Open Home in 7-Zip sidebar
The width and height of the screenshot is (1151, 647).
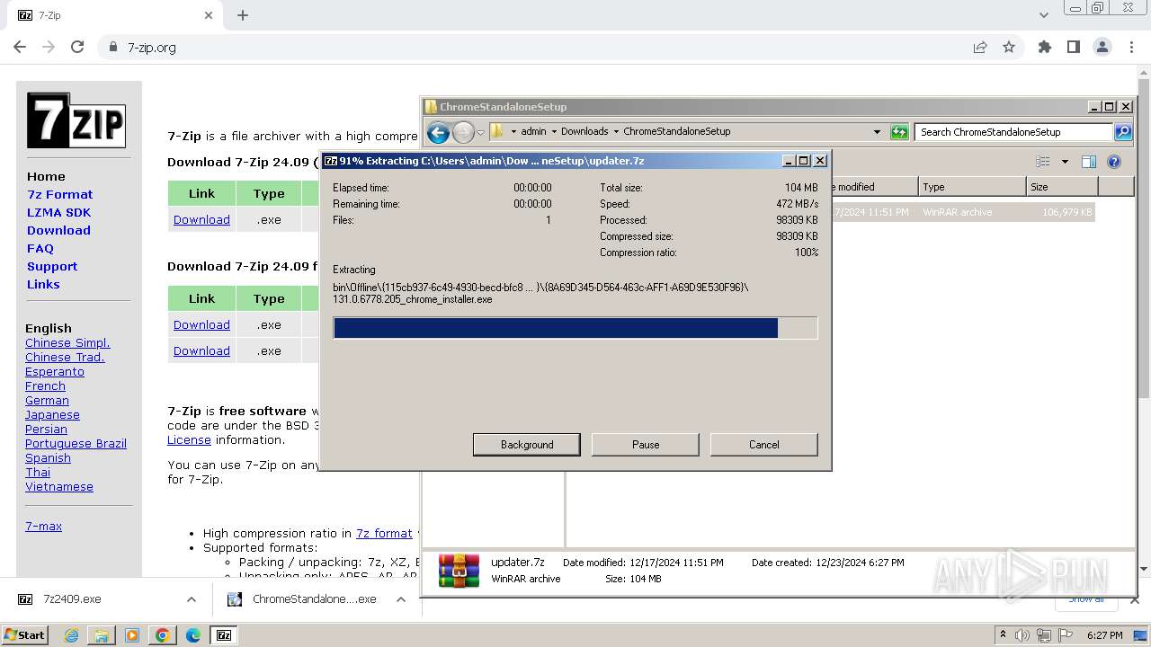click(46, 176)
